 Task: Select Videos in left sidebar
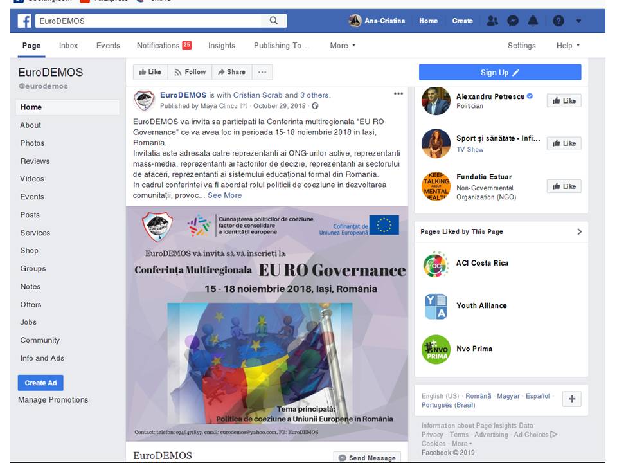32,179
